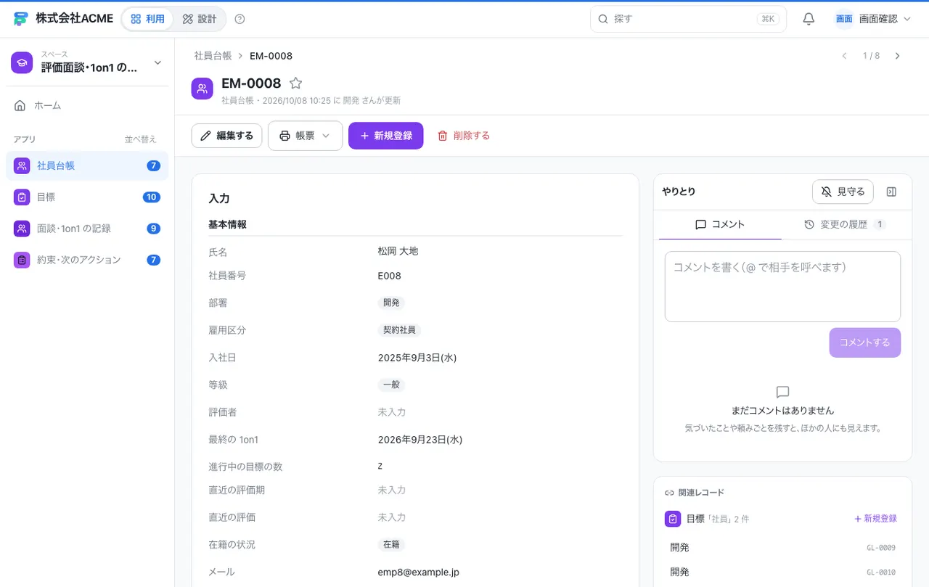This screenshot has width=929, height=587.
Task: Open related record GL-0010
Action: (782, 572)
